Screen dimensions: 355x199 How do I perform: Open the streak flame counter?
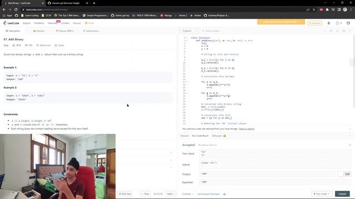[x=339, y=23]
